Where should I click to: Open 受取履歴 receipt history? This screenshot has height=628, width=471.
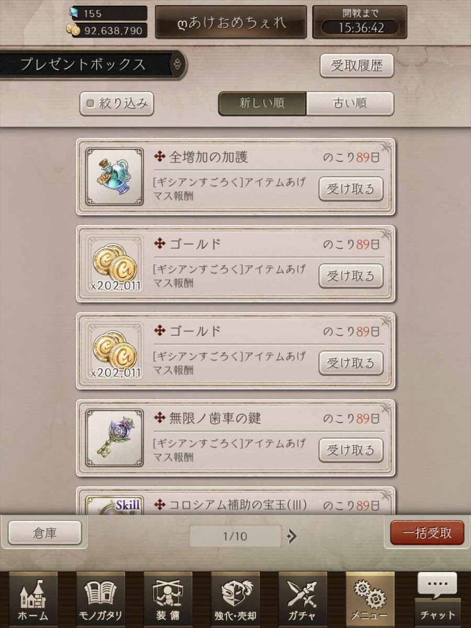click(x=357, y=65)
